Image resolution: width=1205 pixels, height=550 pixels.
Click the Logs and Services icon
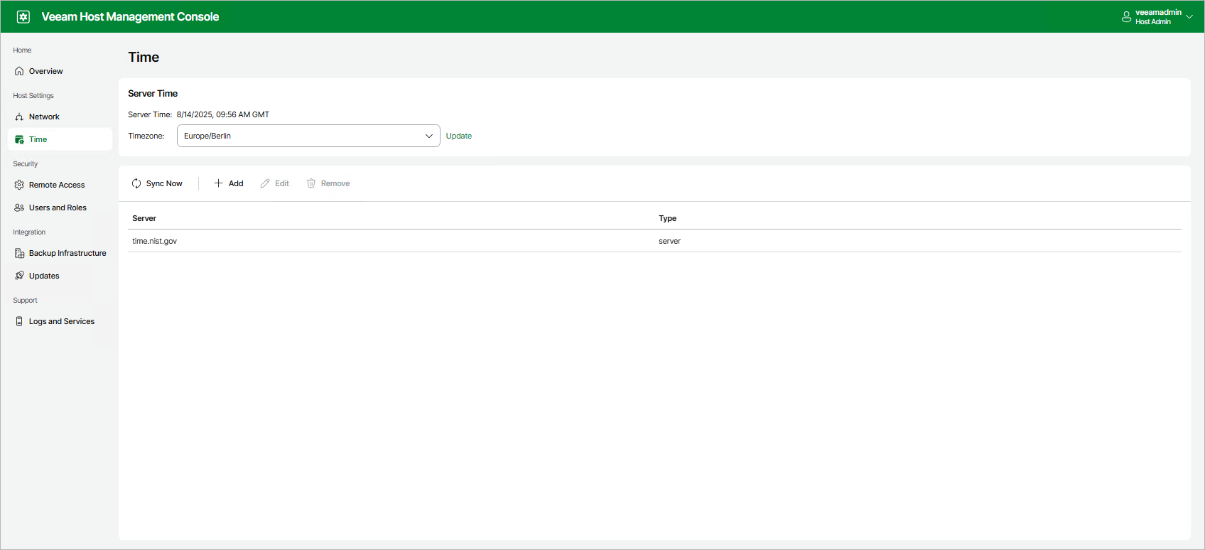pyautogui.click(x=19, y=321)
